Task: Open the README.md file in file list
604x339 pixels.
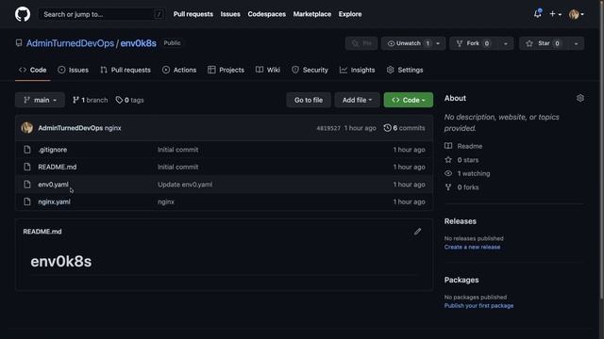Action: point(57,167)
